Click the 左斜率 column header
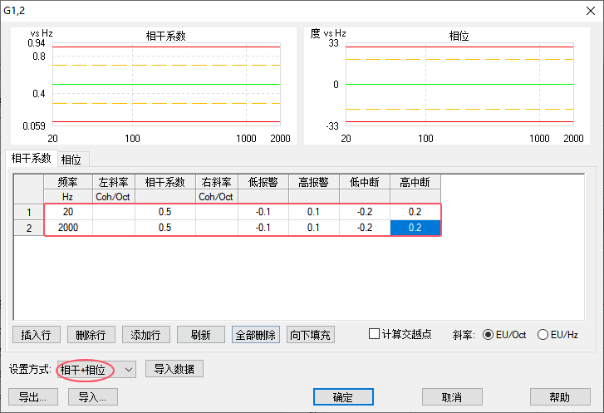This screenshot has width=604, height=413. point(114,182)
